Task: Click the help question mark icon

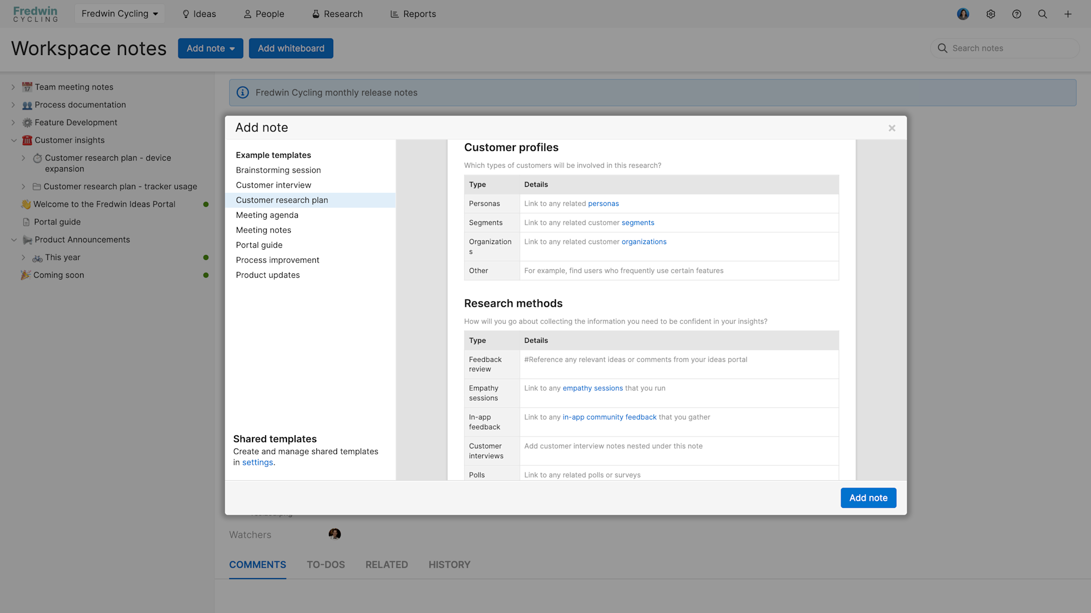Action: tap(1016, 14)
